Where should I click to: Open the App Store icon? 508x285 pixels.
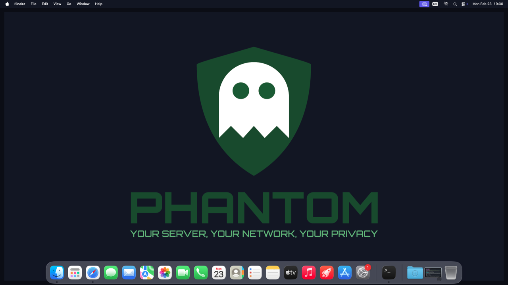344,273
